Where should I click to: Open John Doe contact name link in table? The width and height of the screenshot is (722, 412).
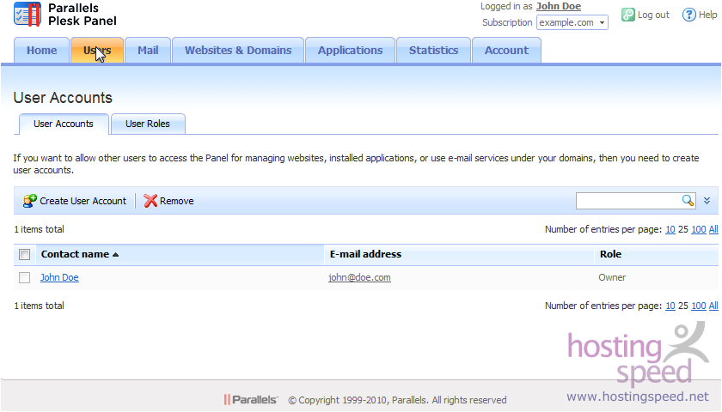(x=59, y=278)
